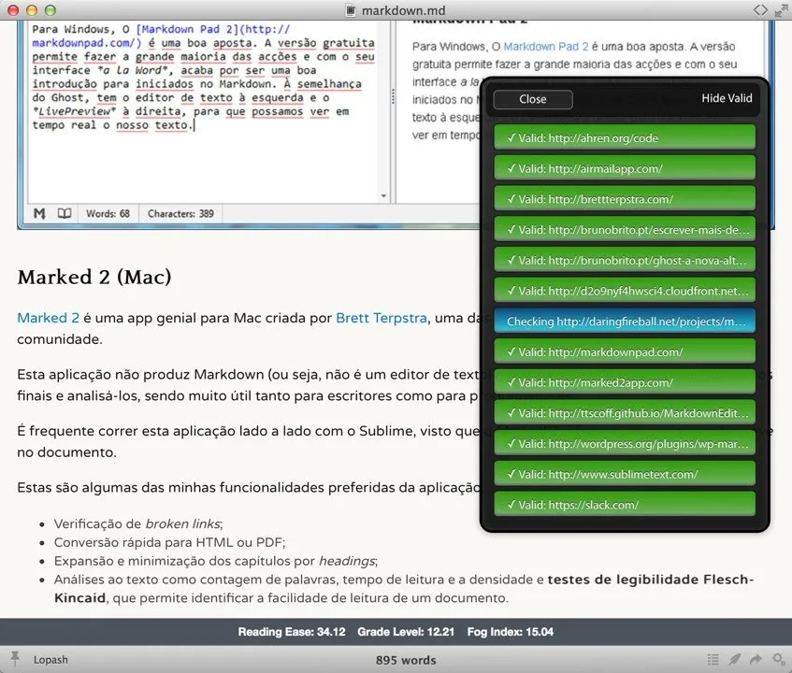Click the Markdown M icon in editor status bar
Viewport: 792px width, 673px height.
coord(39,213)
